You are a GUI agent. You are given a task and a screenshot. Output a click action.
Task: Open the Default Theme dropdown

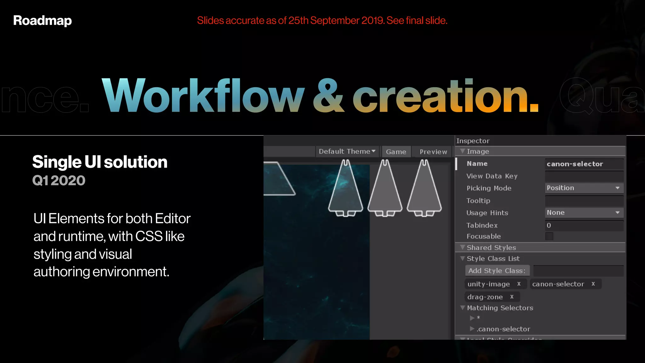click(347, 152)
